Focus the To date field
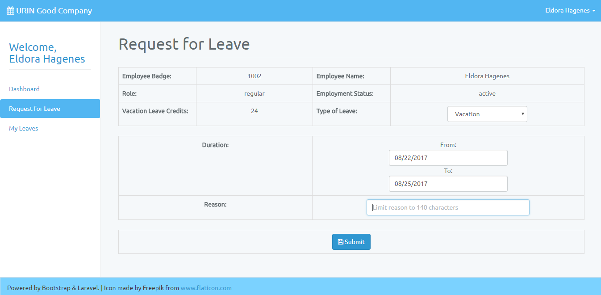 pyautogui.click(x=448, y=184)
